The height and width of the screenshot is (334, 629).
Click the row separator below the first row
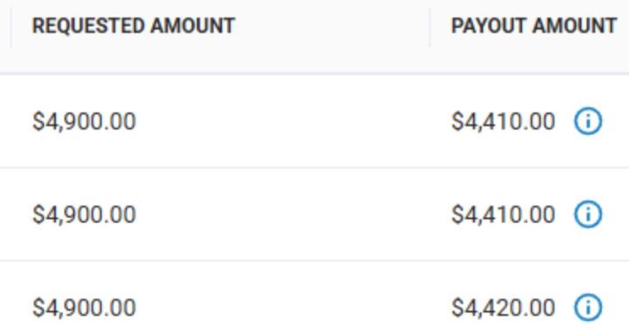[x=314, y=167]
